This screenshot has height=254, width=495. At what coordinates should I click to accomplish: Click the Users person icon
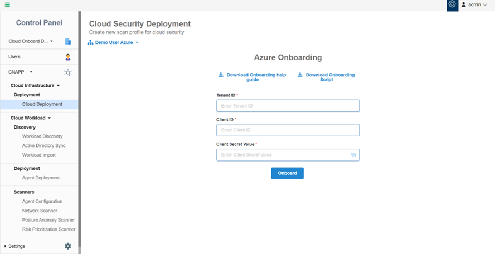[68, 57]
